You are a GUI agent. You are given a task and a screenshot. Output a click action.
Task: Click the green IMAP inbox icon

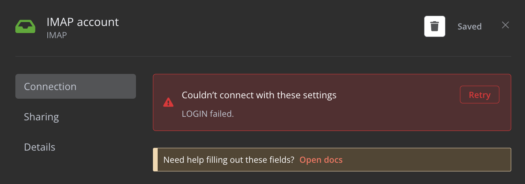click(x=25, y=26)
